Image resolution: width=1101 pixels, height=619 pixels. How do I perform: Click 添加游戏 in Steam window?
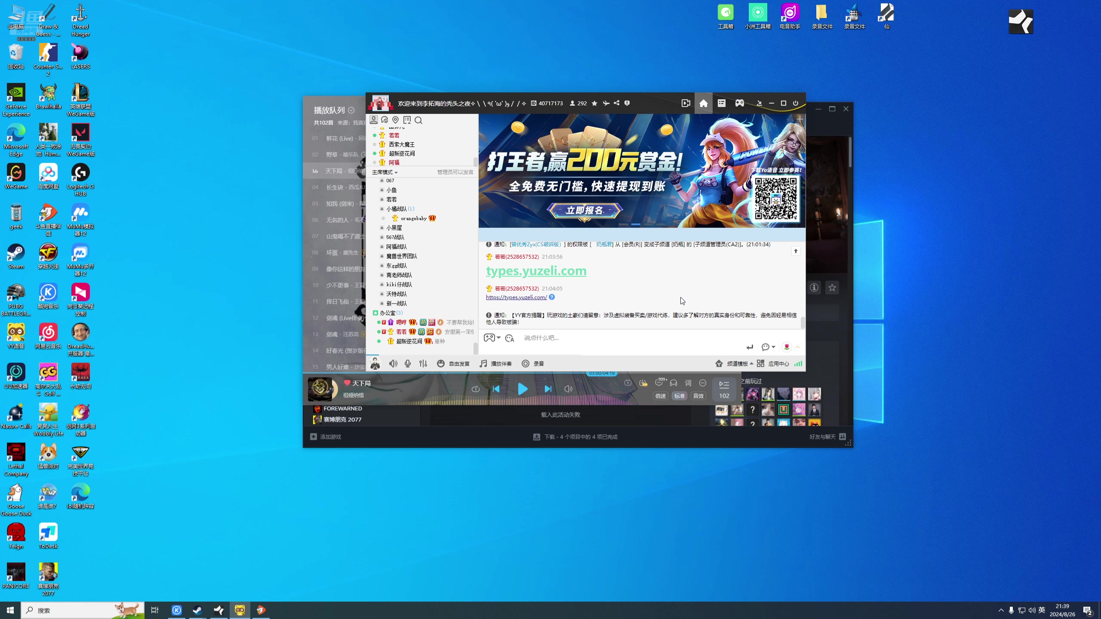pos(326,437)
